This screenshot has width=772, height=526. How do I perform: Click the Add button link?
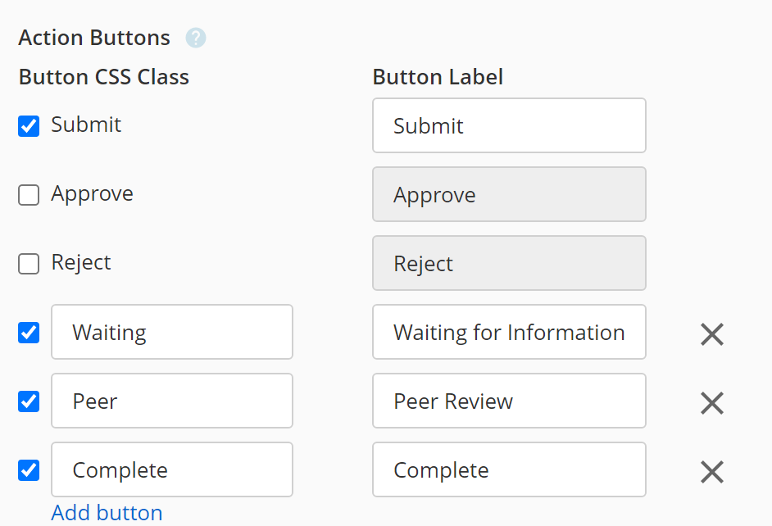[x=107, y=513]
